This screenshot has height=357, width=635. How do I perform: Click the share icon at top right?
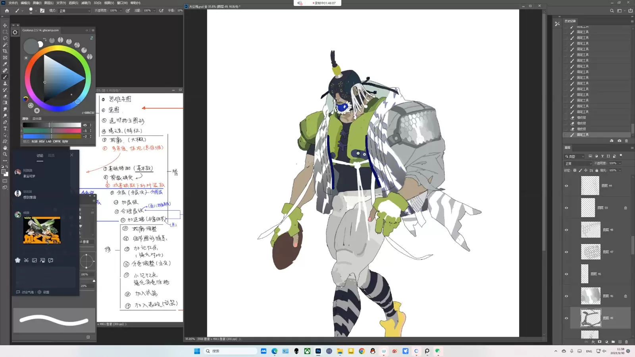(630, 11)
